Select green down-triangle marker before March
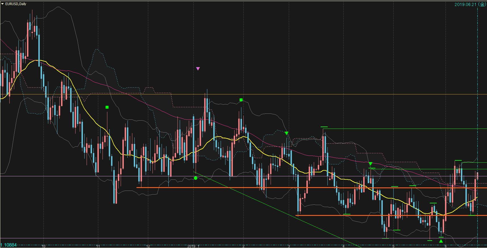Image resolution: width=487 pixels, height=248 pixels. (x=287, y=133)
